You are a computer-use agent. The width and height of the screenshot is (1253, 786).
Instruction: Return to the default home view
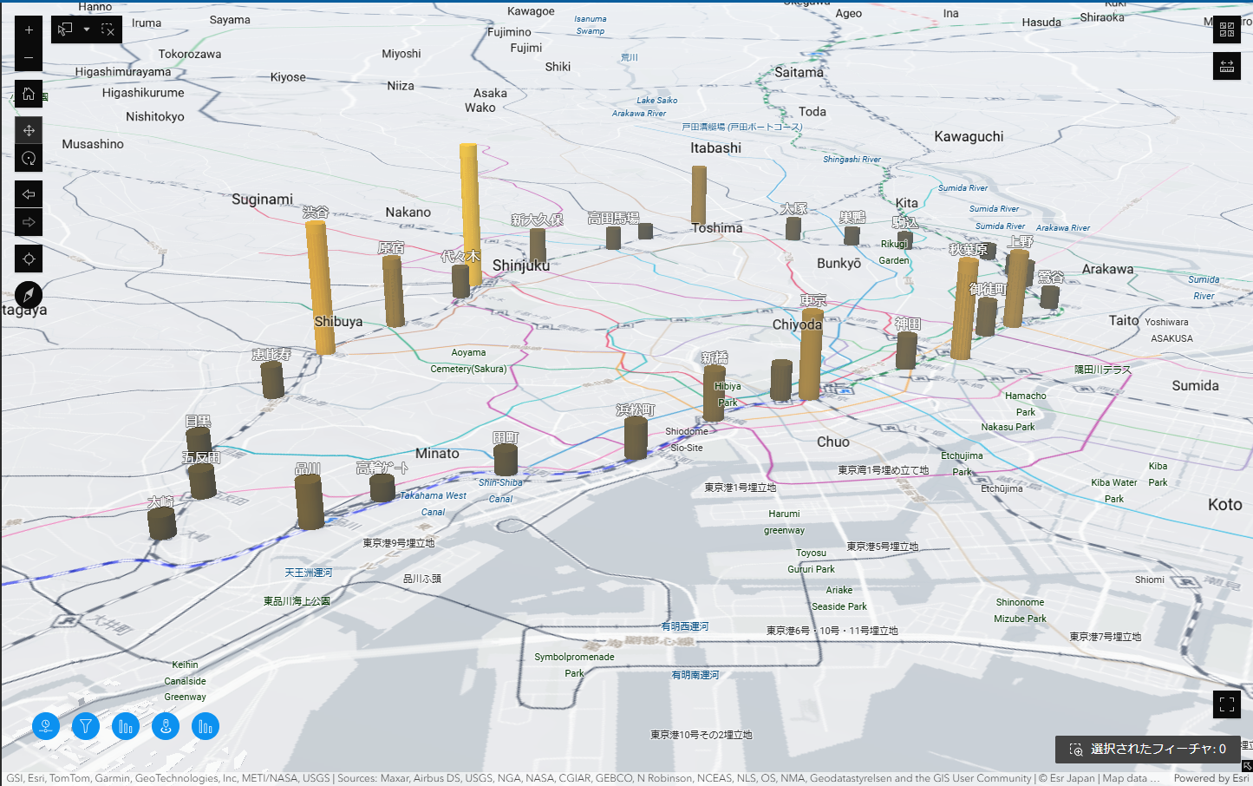[29, 94]
